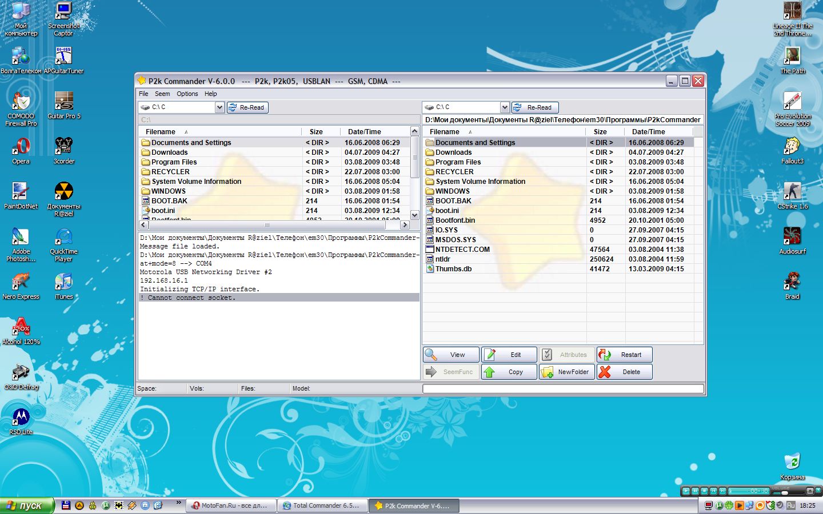
Task: Open the Корзина recycle bin icon
Action: click(x=792, y=467)
